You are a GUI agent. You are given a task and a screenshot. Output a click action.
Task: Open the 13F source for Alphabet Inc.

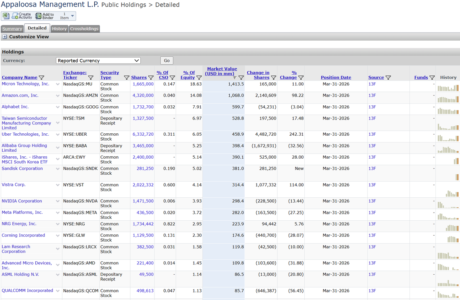pyautogui.click(x=372, y=107)
